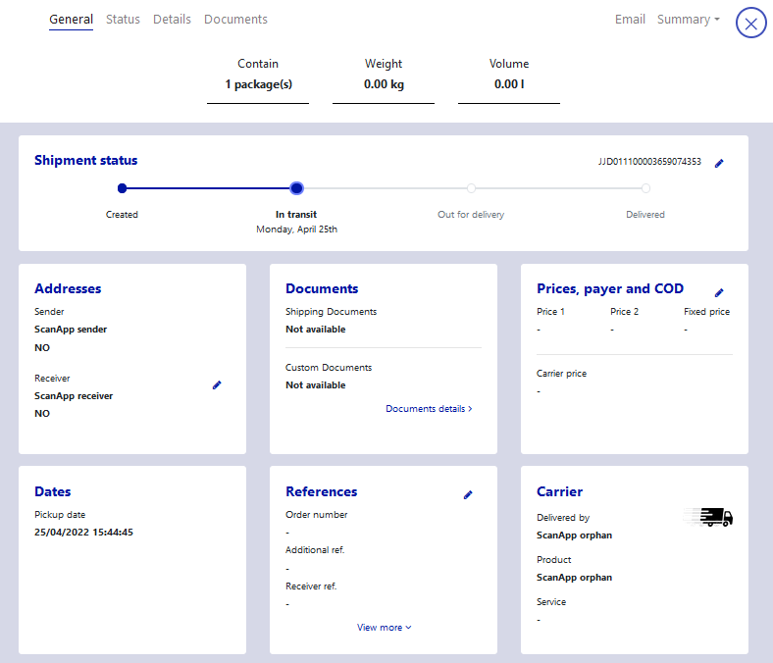
Task: Open Documents details link
Action: (x=429, y=409)
